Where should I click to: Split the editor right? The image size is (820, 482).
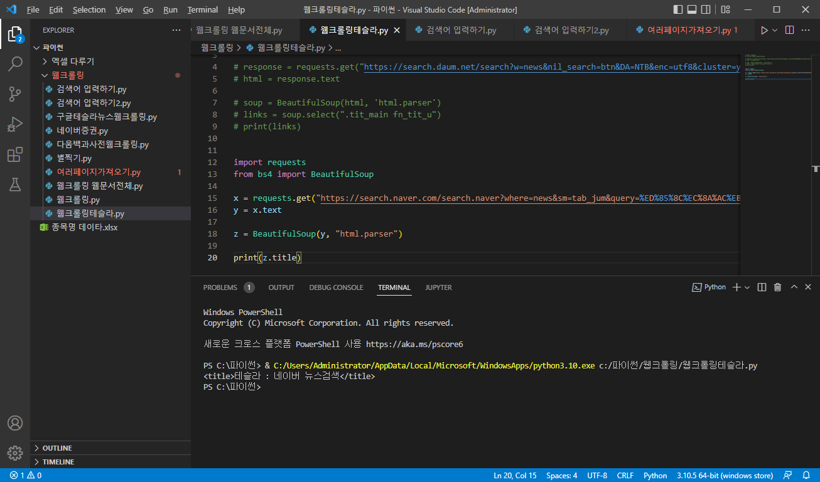[x=790, y=30]
